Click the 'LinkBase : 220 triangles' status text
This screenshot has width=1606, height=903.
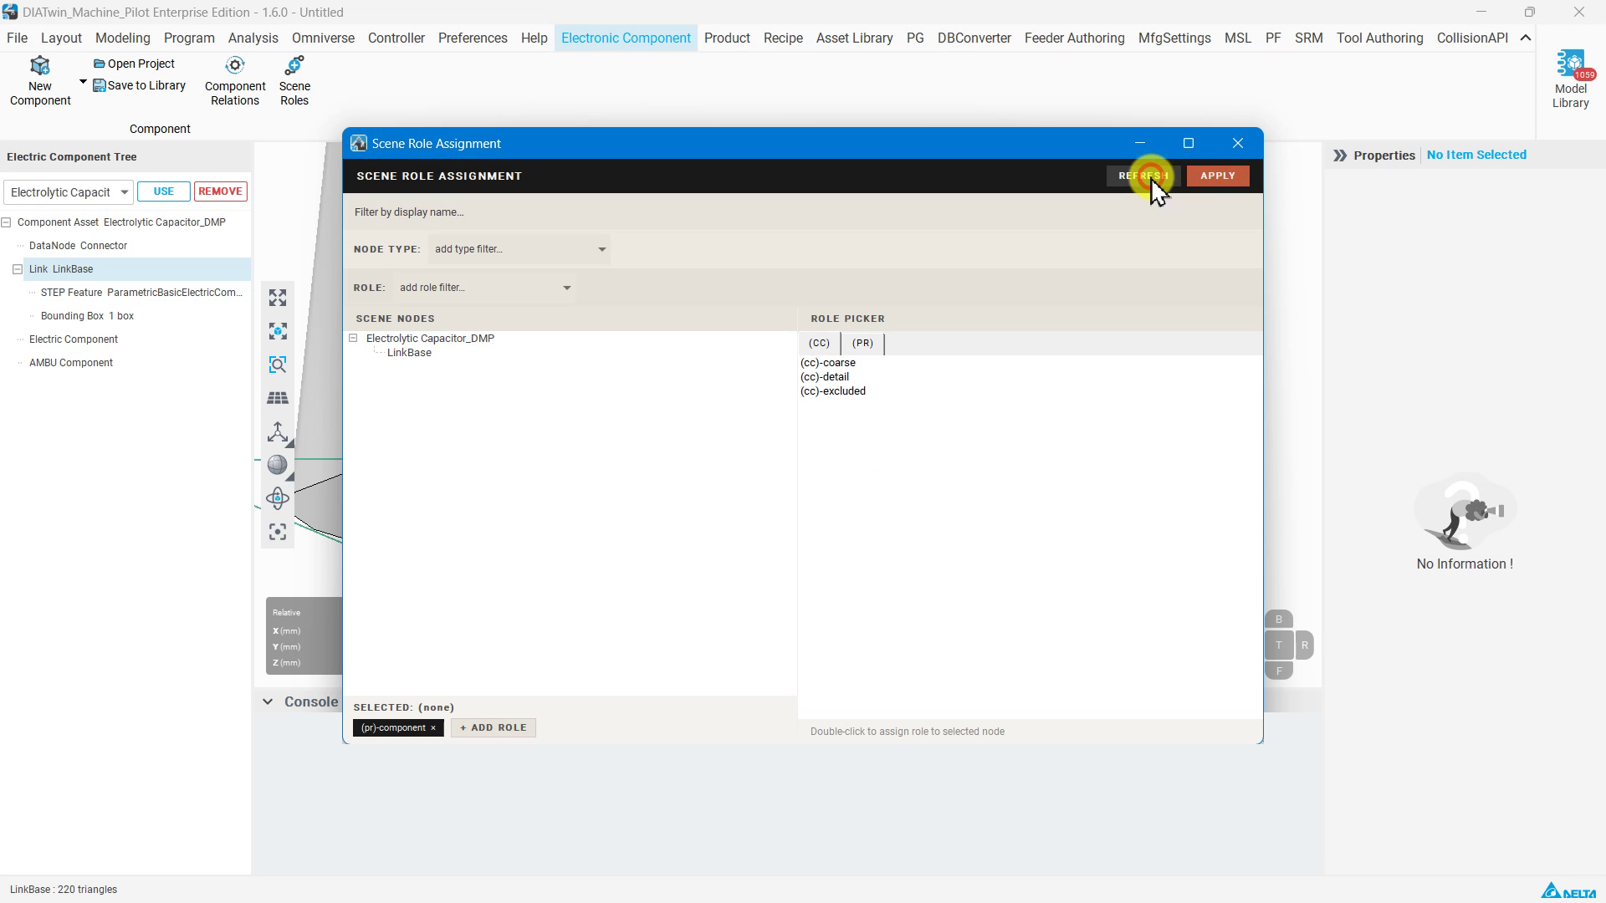coord(64,890)
